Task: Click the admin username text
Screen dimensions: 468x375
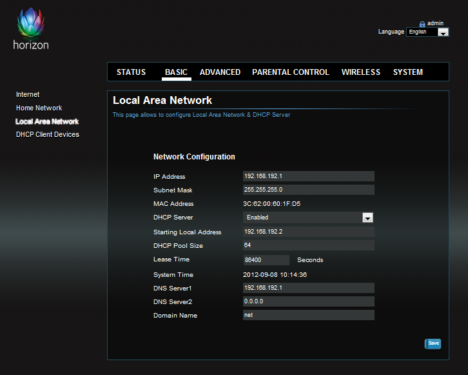Action: click(435, 23)
